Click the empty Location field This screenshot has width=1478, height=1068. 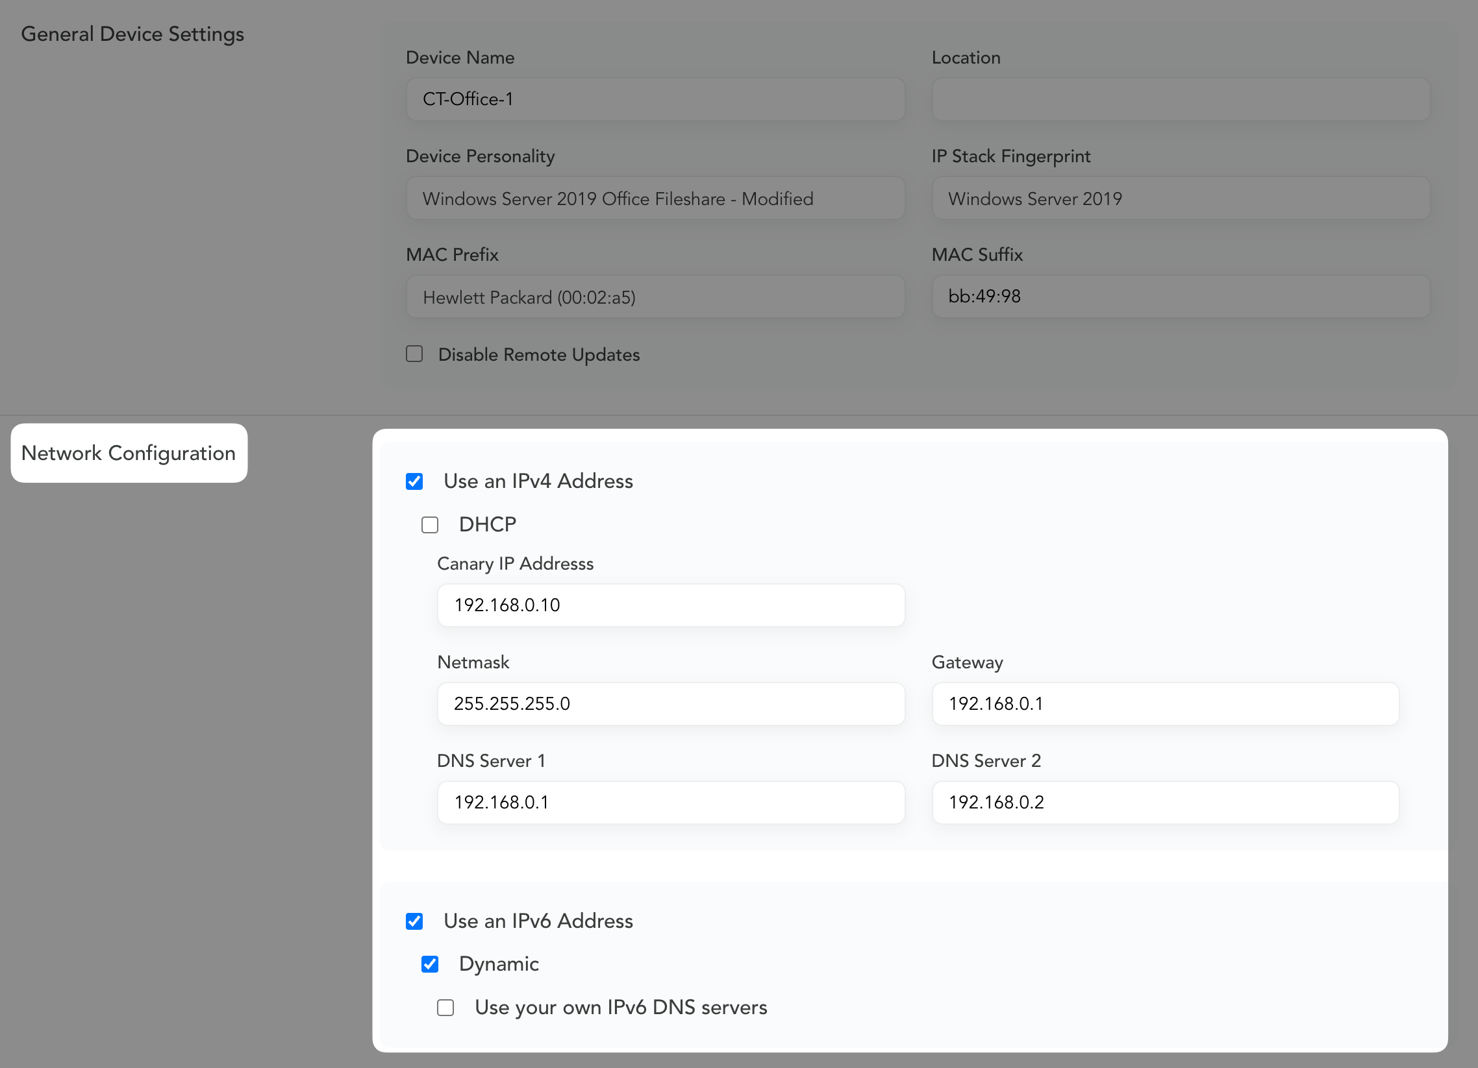[x=1180, y=99]
